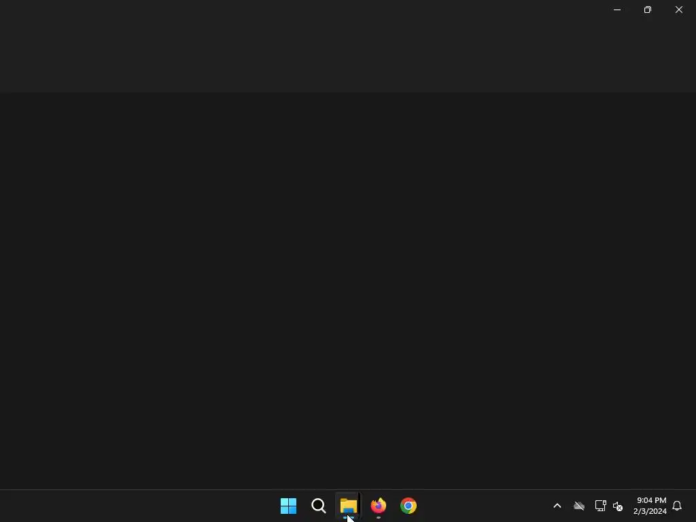Open network status tray icon
This screenshot has height=522, width=696.
point(601,506)
